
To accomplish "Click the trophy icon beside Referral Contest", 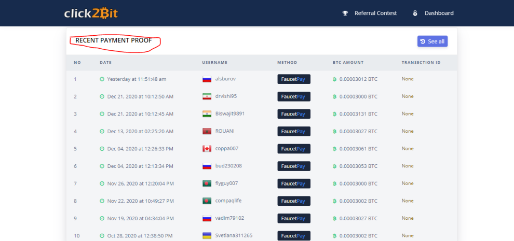I will [x=345, y=13].
